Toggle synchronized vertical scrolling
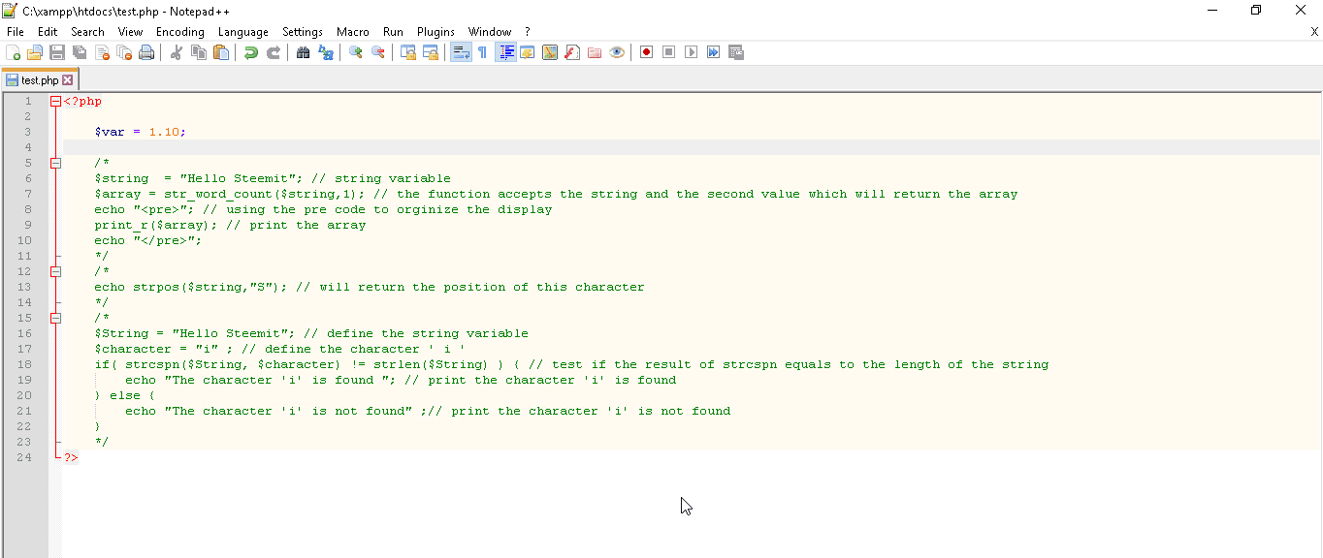 (x=408, y=52)
